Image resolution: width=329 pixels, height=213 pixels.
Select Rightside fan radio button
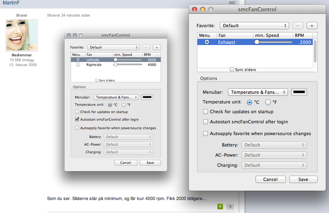pyautogui.click(x=78, y=65)
